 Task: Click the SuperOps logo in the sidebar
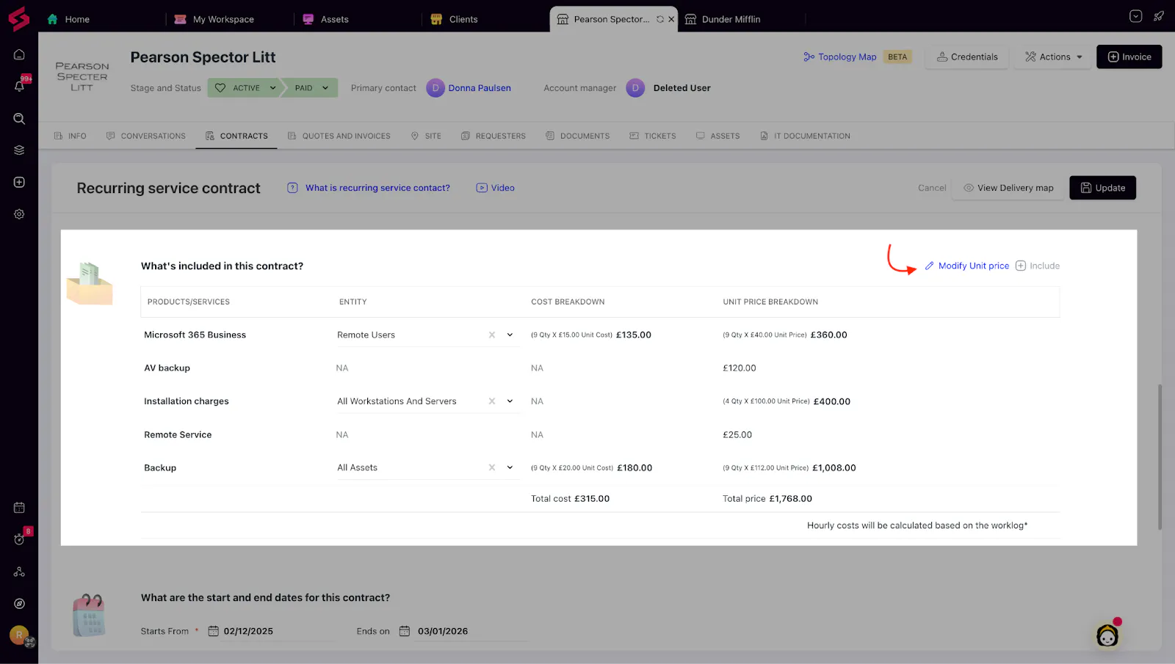[x=18, y=18]
